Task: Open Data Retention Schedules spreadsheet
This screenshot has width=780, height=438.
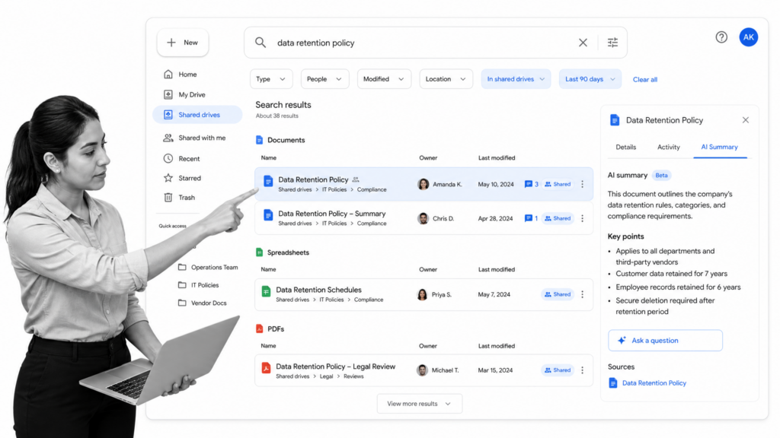Action: (x=424, y=294)
